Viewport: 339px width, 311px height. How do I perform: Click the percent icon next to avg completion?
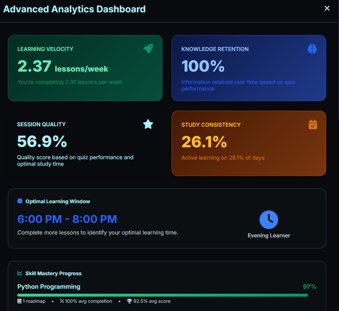[x=62, y=301]
